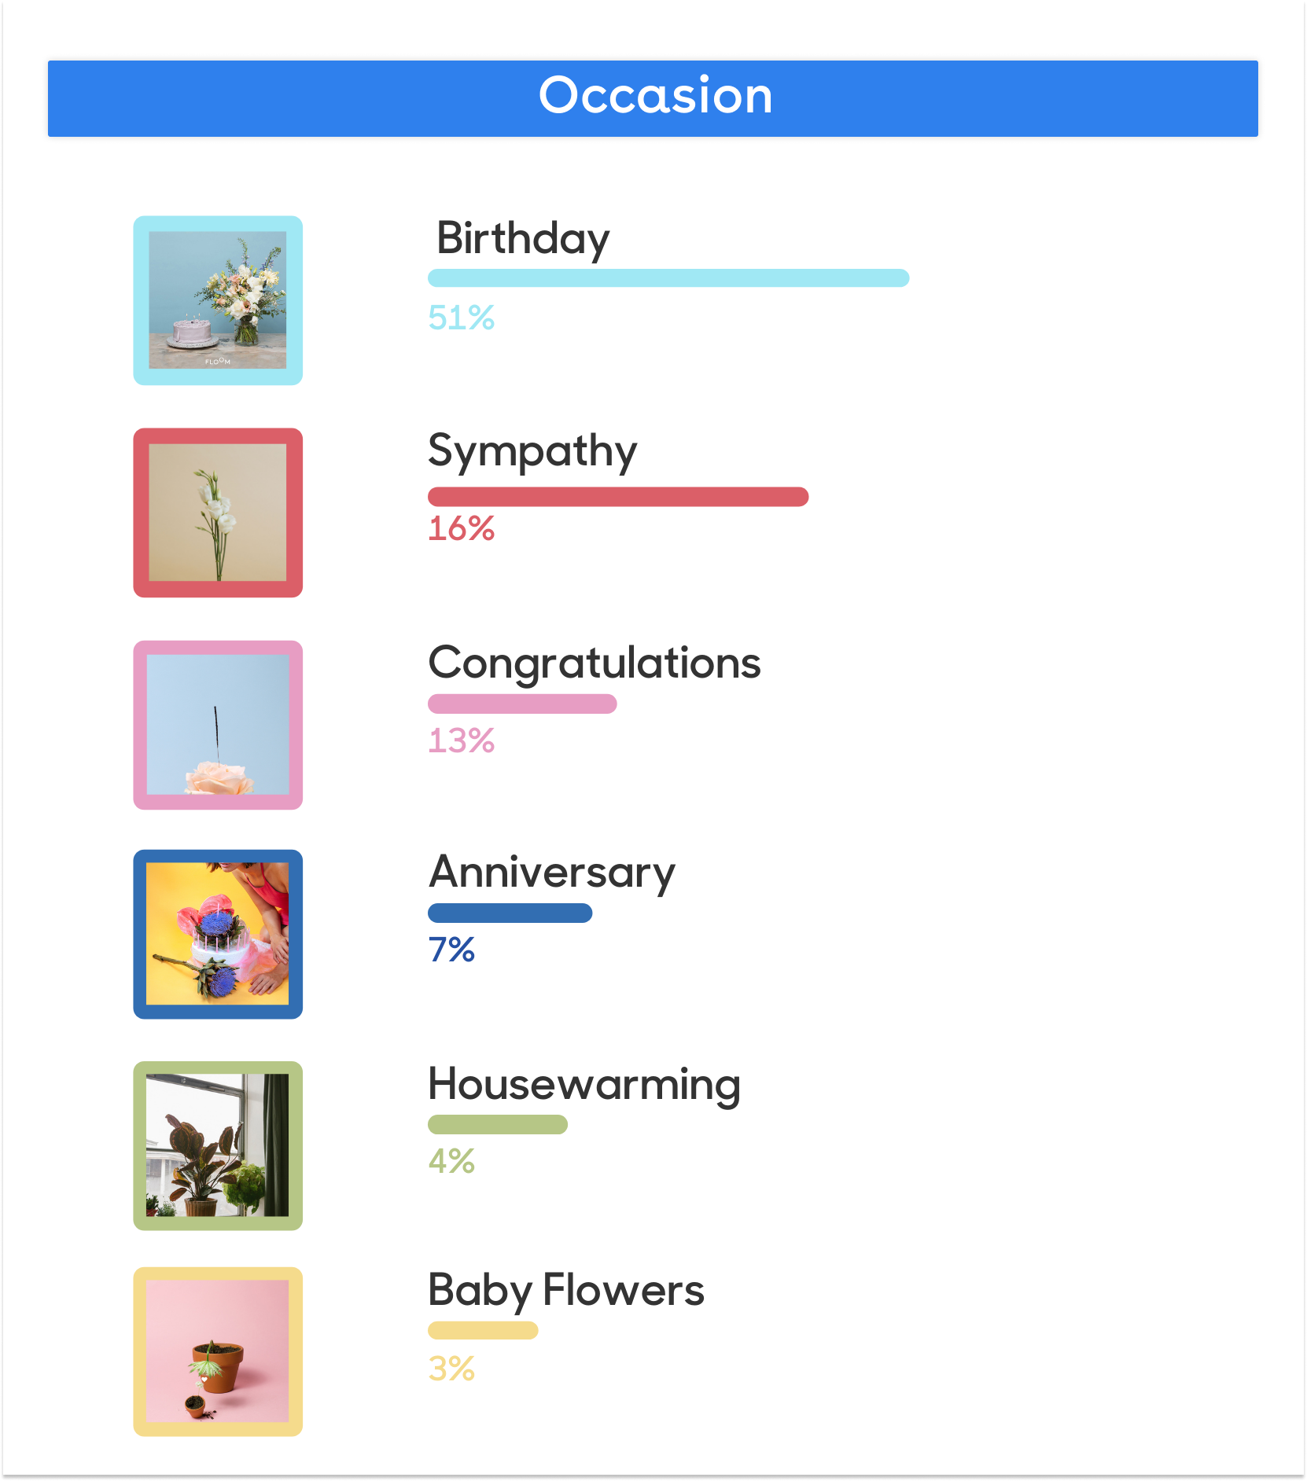Click the Congratulations label
This screenshot has width=1307, height=1481.
click(595, 663)
